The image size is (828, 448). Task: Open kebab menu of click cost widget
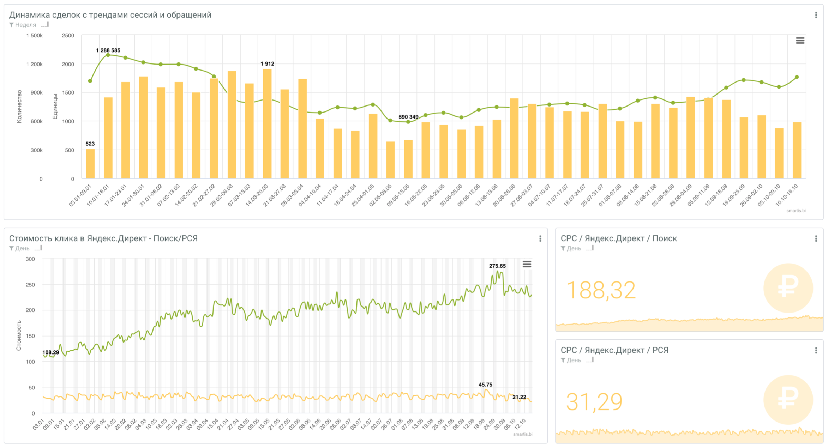click(x=540, y=239)
